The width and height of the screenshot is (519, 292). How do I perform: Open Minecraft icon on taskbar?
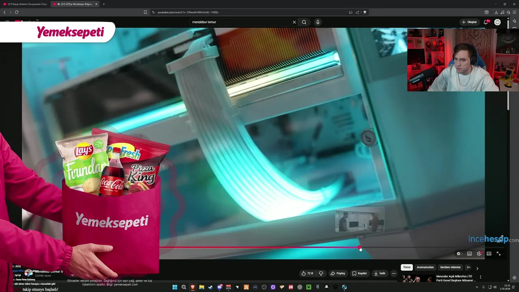(309, 287)
